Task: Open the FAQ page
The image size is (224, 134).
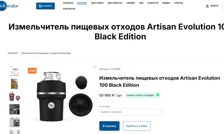Action: (x=141, y=3)
